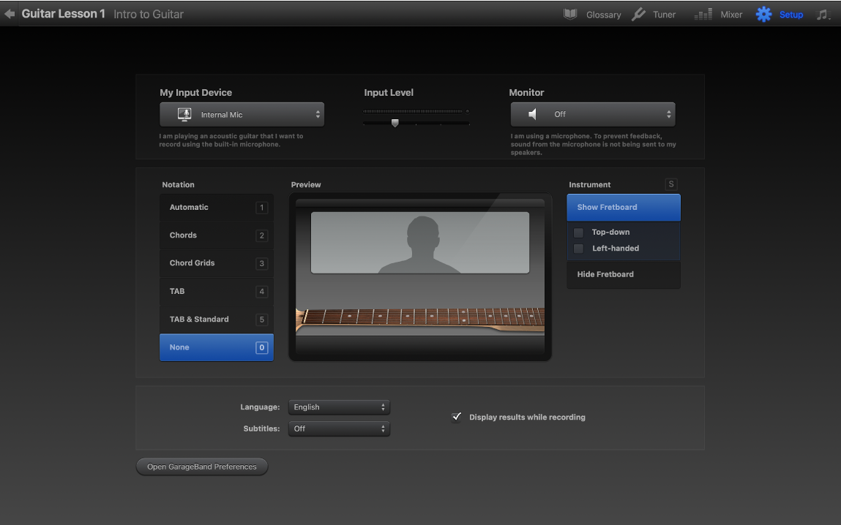The height and width of the screenshot is (525, 841).
Task: Uncheck Display results while recording
Action: click(x=457, y=417)
